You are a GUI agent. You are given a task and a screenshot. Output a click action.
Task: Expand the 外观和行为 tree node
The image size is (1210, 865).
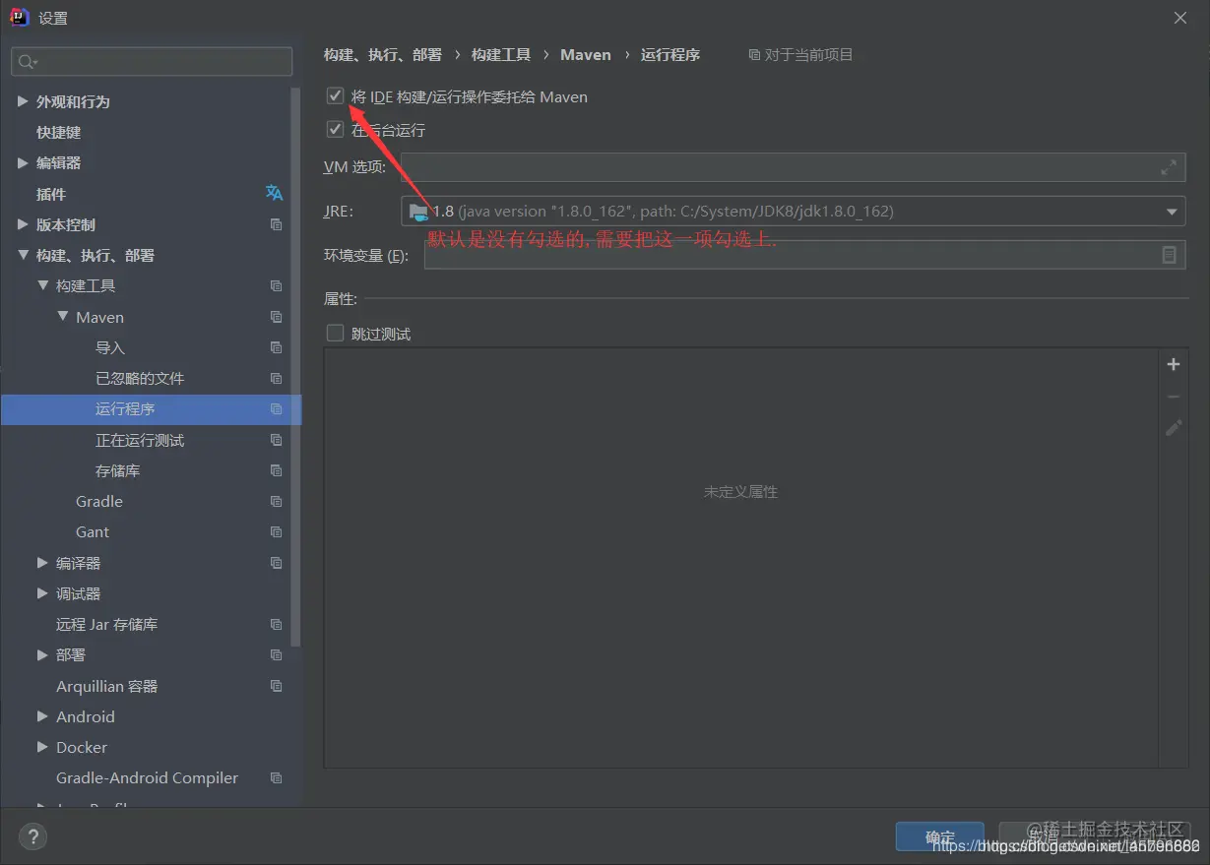(x=23, y=101)
